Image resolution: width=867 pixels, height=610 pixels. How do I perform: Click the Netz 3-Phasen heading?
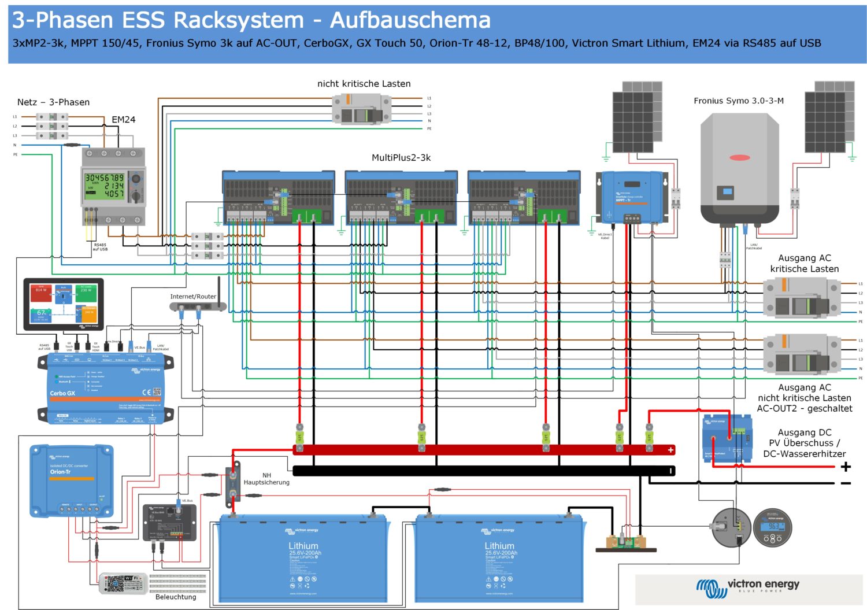[54, 102]
